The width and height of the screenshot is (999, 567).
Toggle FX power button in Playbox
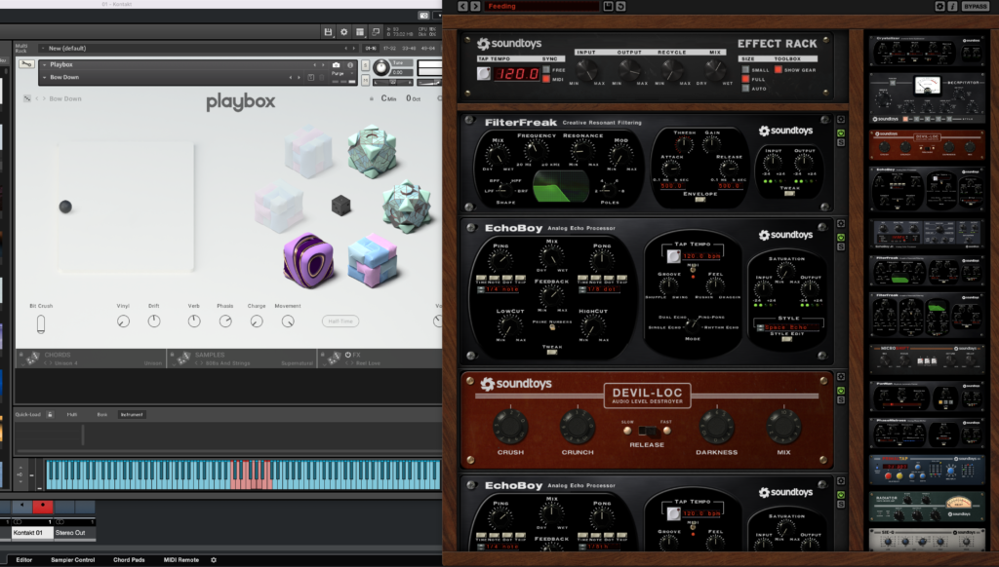(x=348, y=355)
